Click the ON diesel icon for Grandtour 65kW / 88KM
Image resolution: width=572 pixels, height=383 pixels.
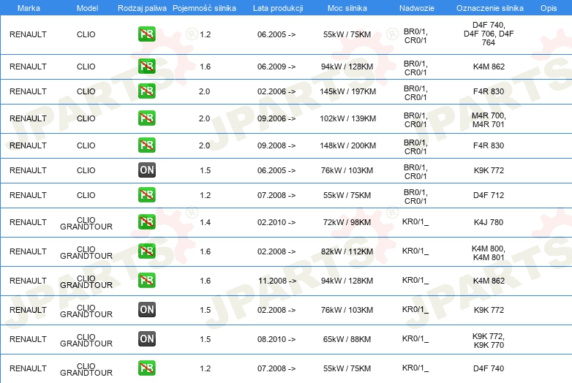coord(147,338)
